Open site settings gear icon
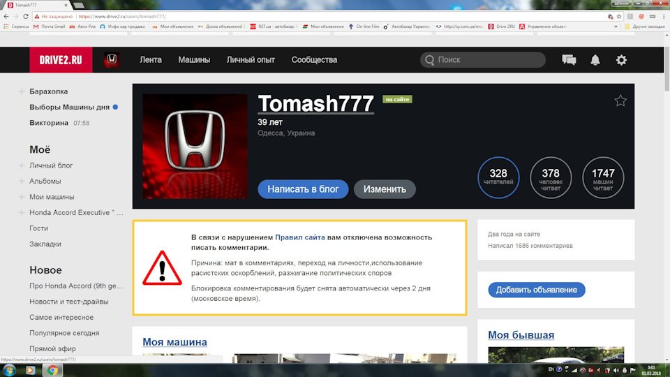Image resolution: width=670 pixels, height=377 pixels. (x=621, y=60)
